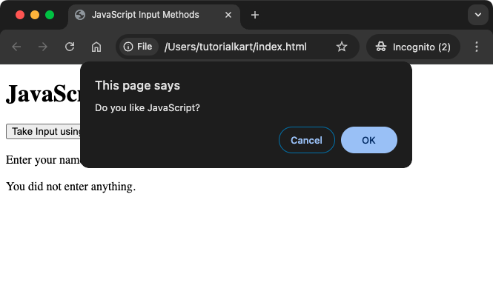Dismiss the dialog with Cancel

point(307,140)
